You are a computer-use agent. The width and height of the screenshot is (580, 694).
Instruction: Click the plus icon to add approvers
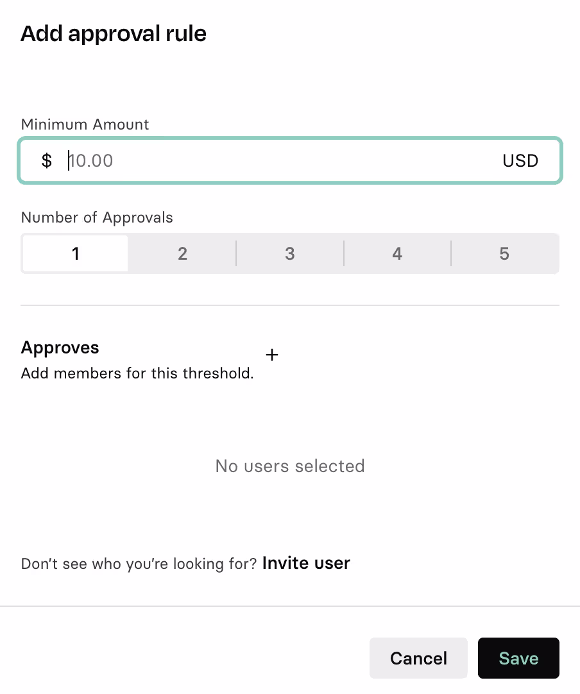[x=272, y=355]
